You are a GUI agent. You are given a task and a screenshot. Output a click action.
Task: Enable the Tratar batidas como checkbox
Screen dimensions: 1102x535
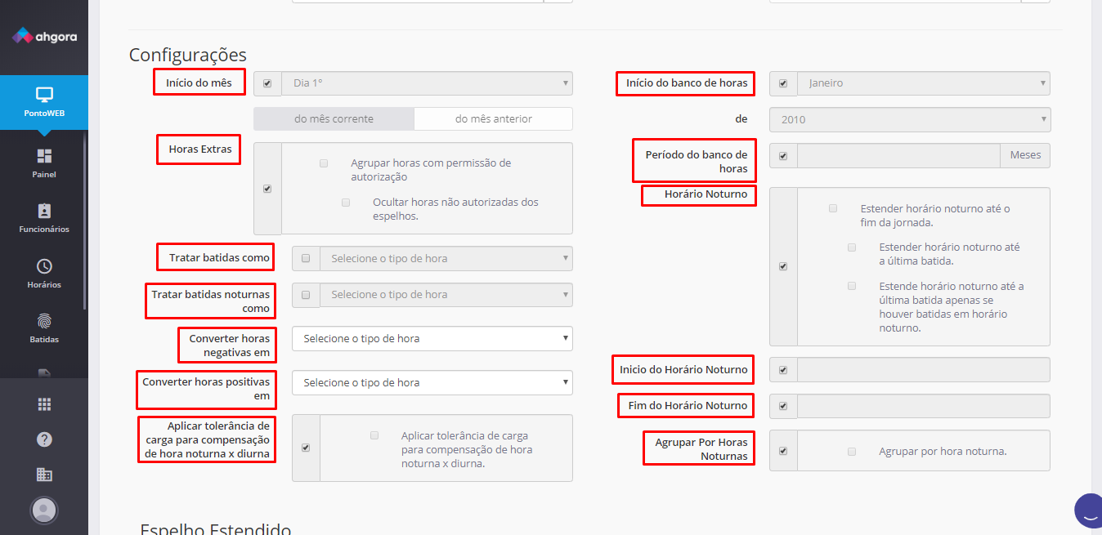306,258
